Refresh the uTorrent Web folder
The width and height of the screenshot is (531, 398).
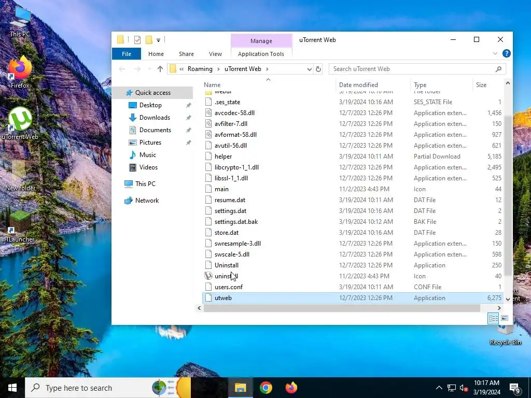click(x=318, y=69)
